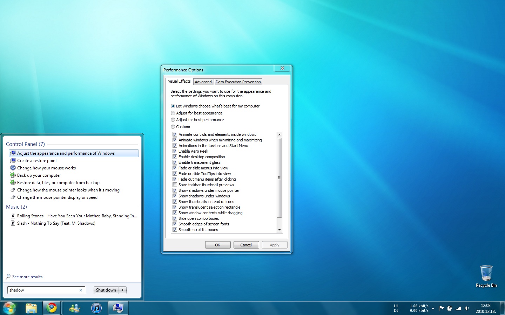Uncheck Enable Aero Peek
Screen dimensions: 505x315
tap(175, 151)
